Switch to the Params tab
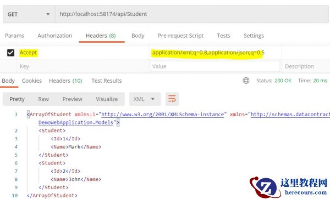Screen dimensions: 330x199 tap(14, 36)
